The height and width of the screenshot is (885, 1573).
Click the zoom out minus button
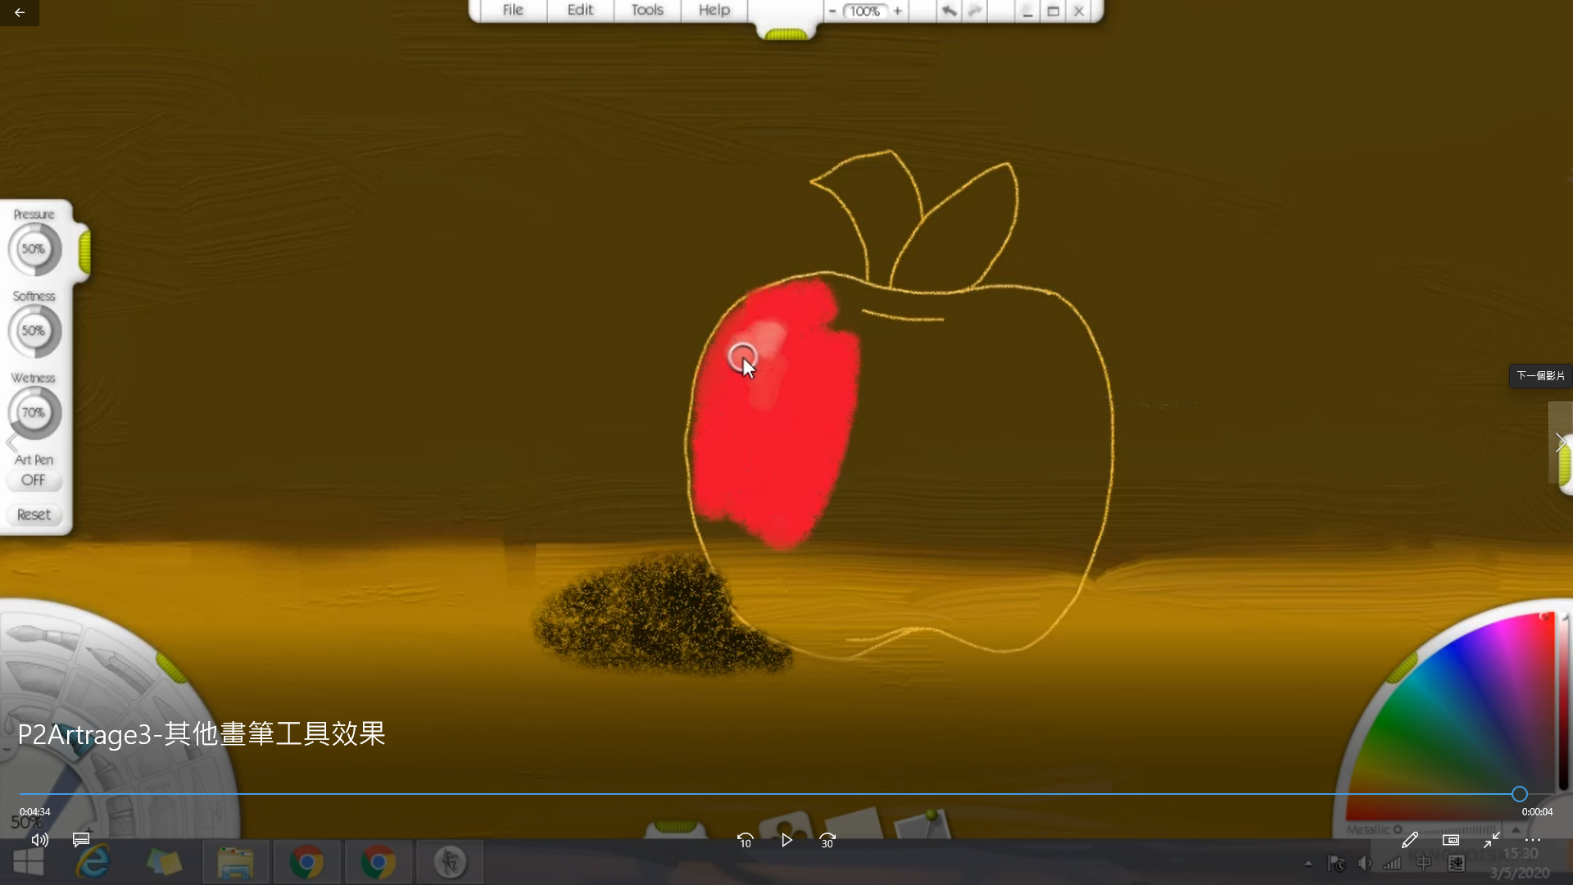click(x=832, y=11)
